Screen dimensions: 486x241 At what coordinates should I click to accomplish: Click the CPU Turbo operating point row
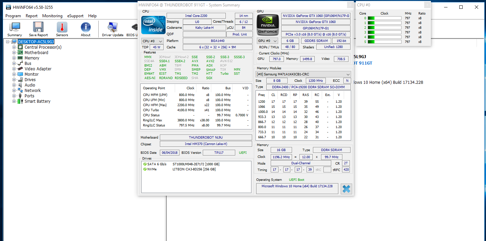[x=196, y=110]
